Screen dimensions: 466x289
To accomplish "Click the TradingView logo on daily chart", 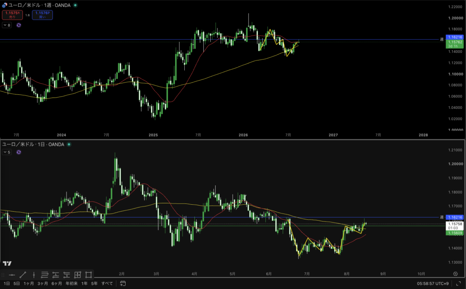I will coord(7,264).
